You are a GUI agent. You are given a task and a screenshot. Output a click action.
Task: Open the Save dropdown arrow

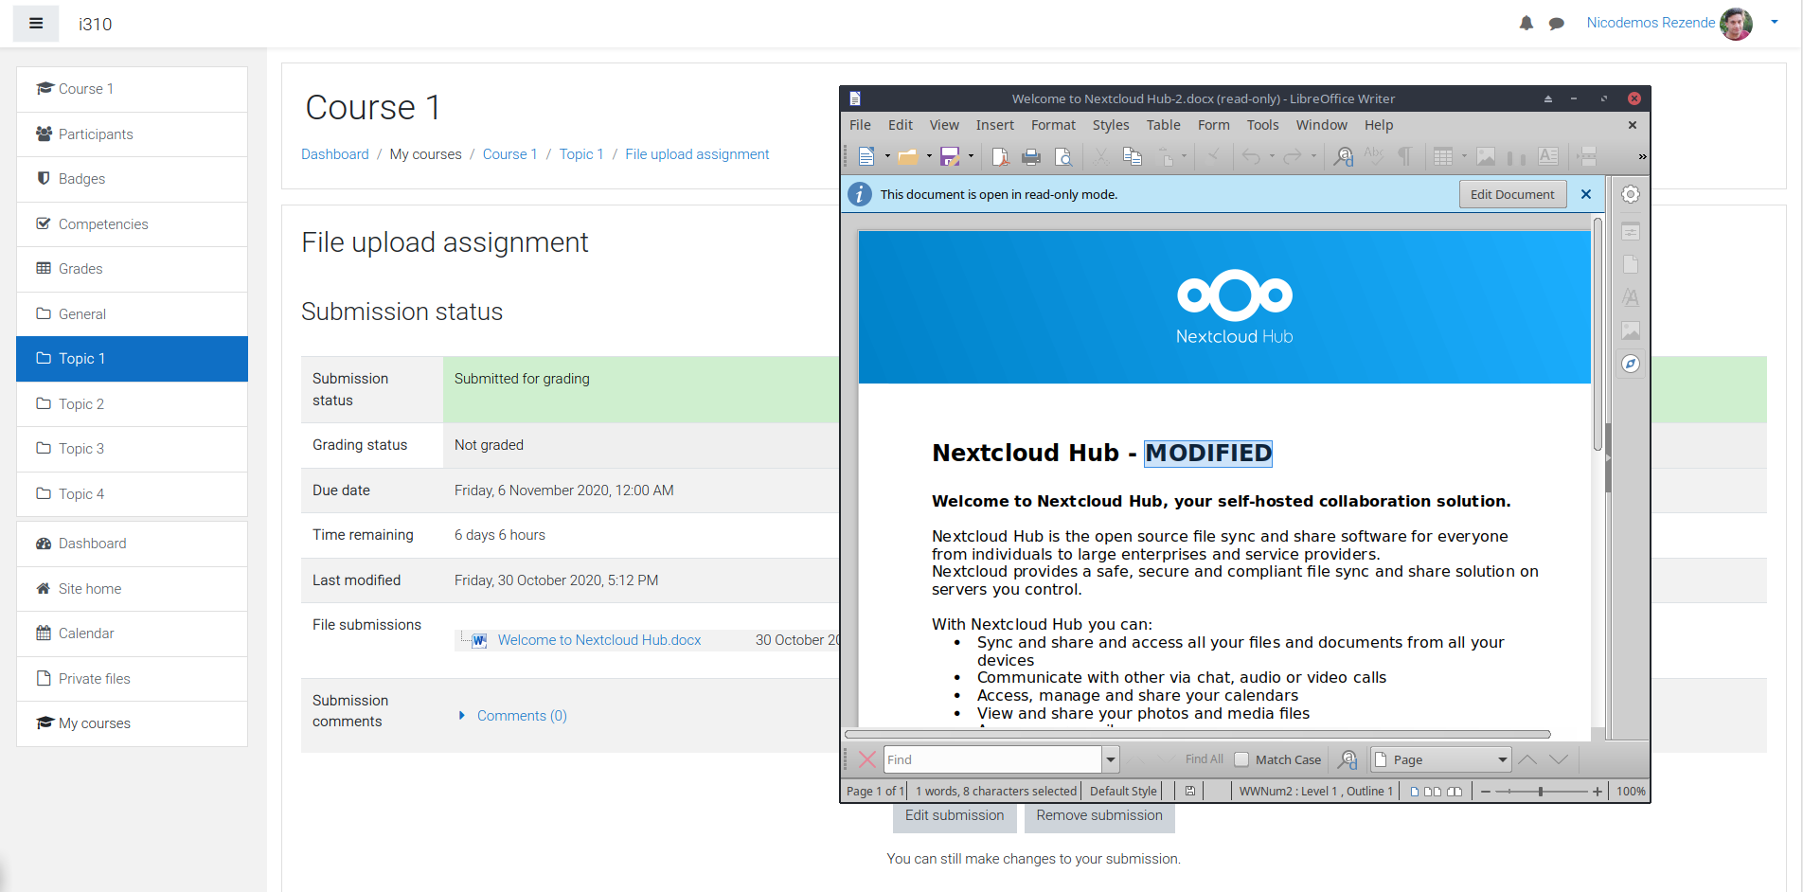point(971,156)
